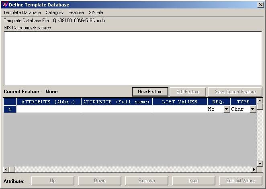The width and height of the screenshot is (266, 189).
Task: Open the Template Database menu
Action: point(22,12)
